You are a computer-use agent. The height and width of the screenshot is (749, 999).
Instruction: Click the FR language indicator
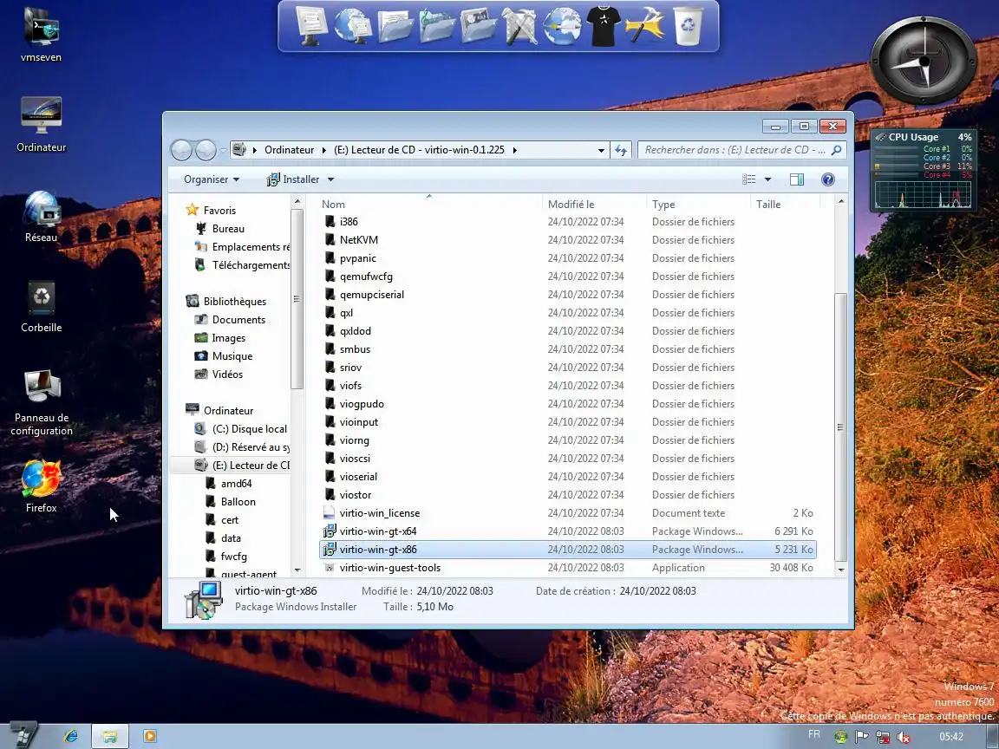click(x=813, y=734)
